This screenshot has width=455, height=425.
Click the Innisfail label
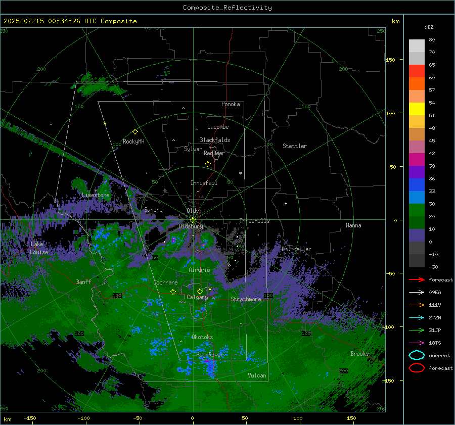[x=204, y=183]
